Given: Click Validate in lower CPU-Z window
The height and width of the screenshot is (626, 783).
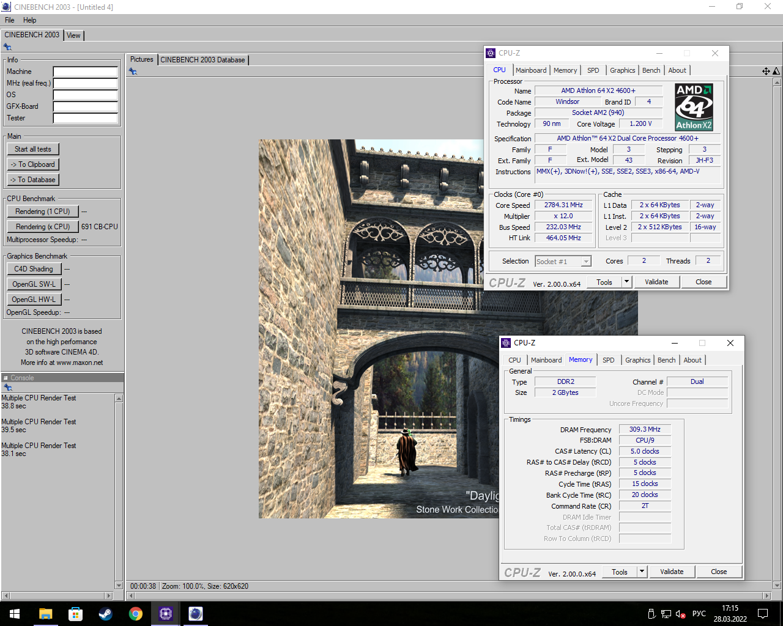Looking at the screenshot, I should 672,572.
